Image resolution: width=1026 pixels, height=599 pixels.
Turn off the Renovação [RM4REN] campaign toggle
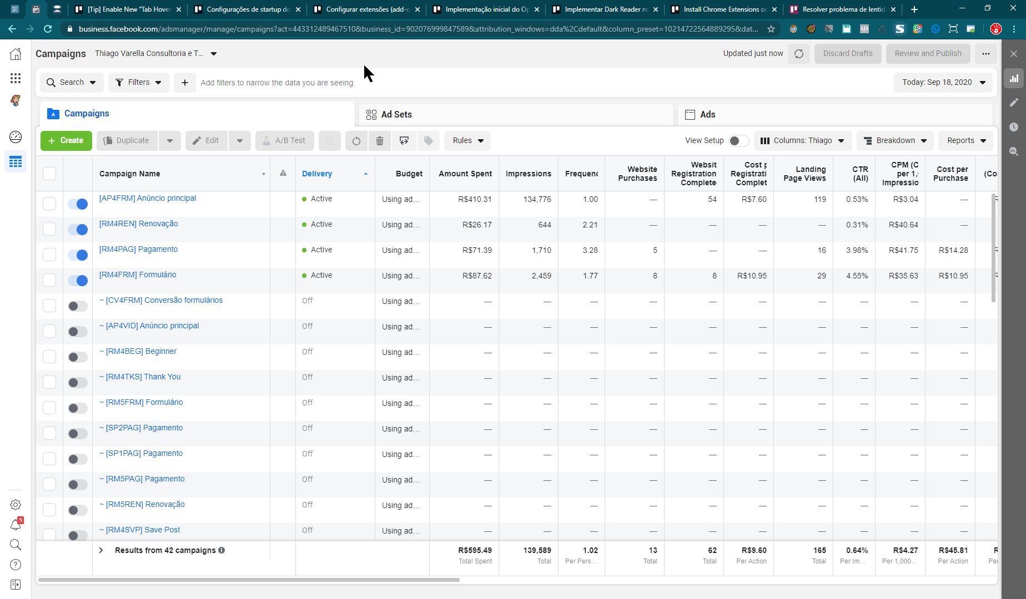click(x=78, y=230)
